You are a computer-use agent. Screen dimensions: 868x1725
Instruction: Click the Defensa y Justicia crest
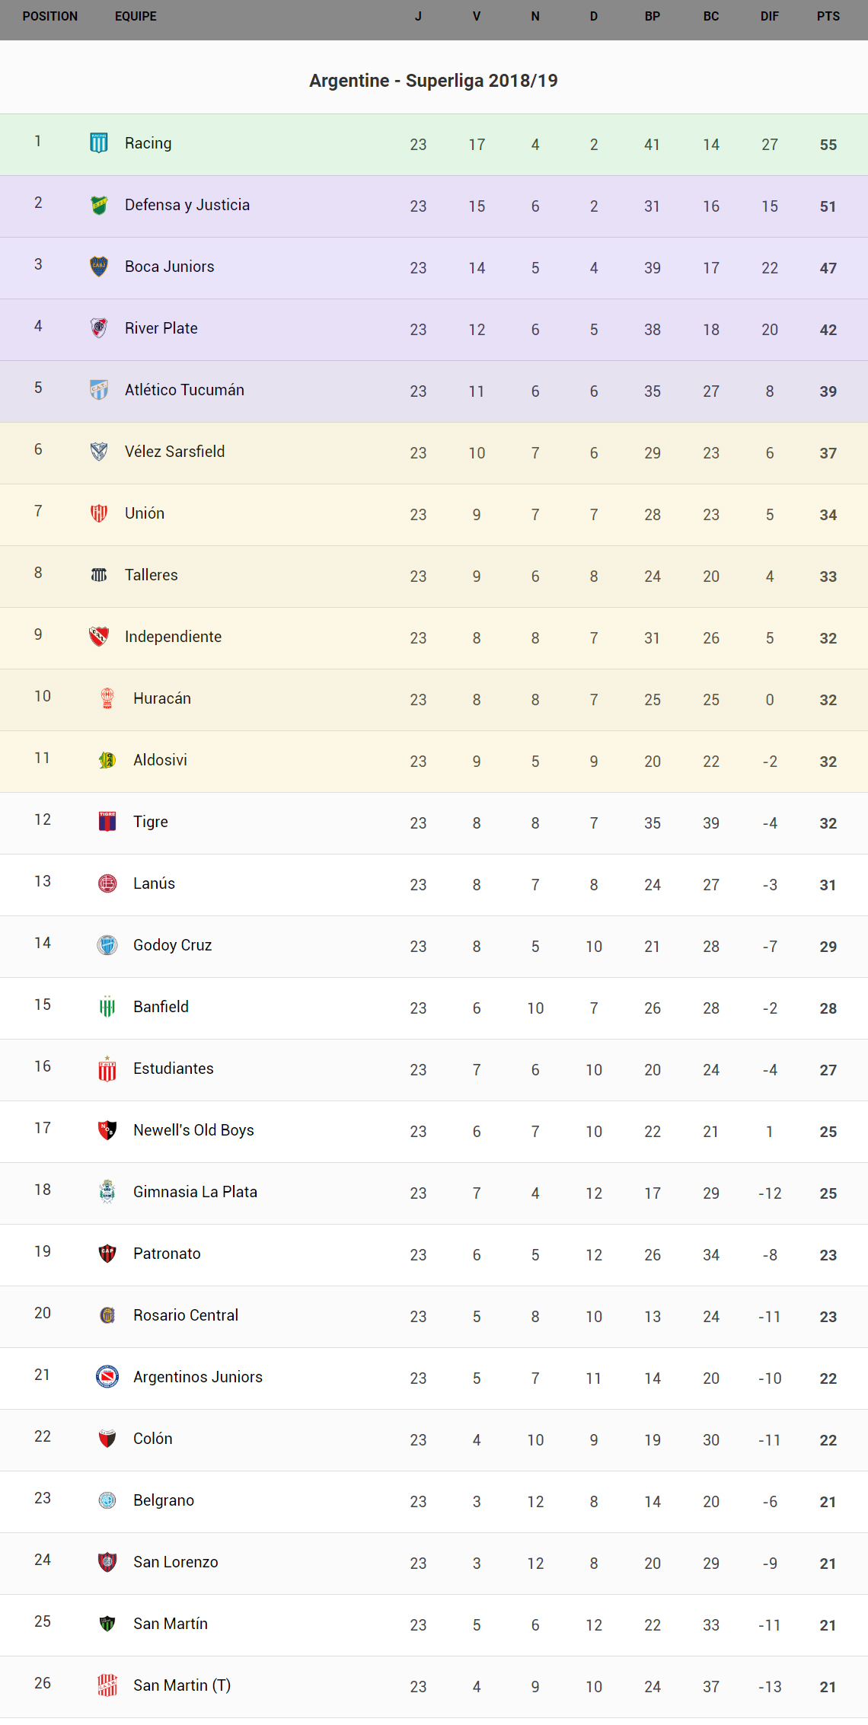click(x=99, y=205)
